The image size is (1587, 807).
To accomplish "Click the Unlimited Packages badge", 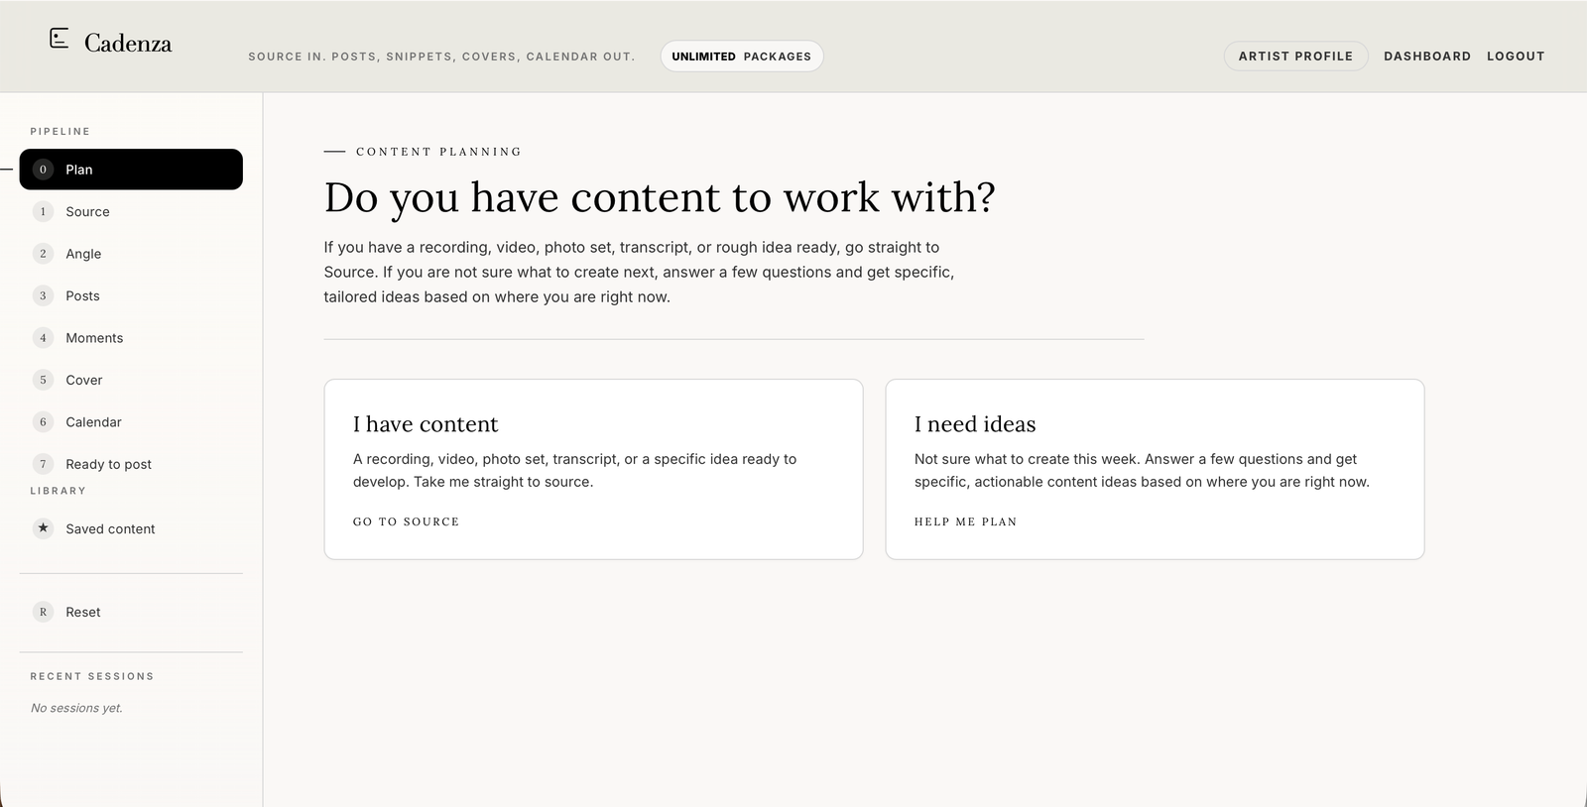I will tap(742, 57).
